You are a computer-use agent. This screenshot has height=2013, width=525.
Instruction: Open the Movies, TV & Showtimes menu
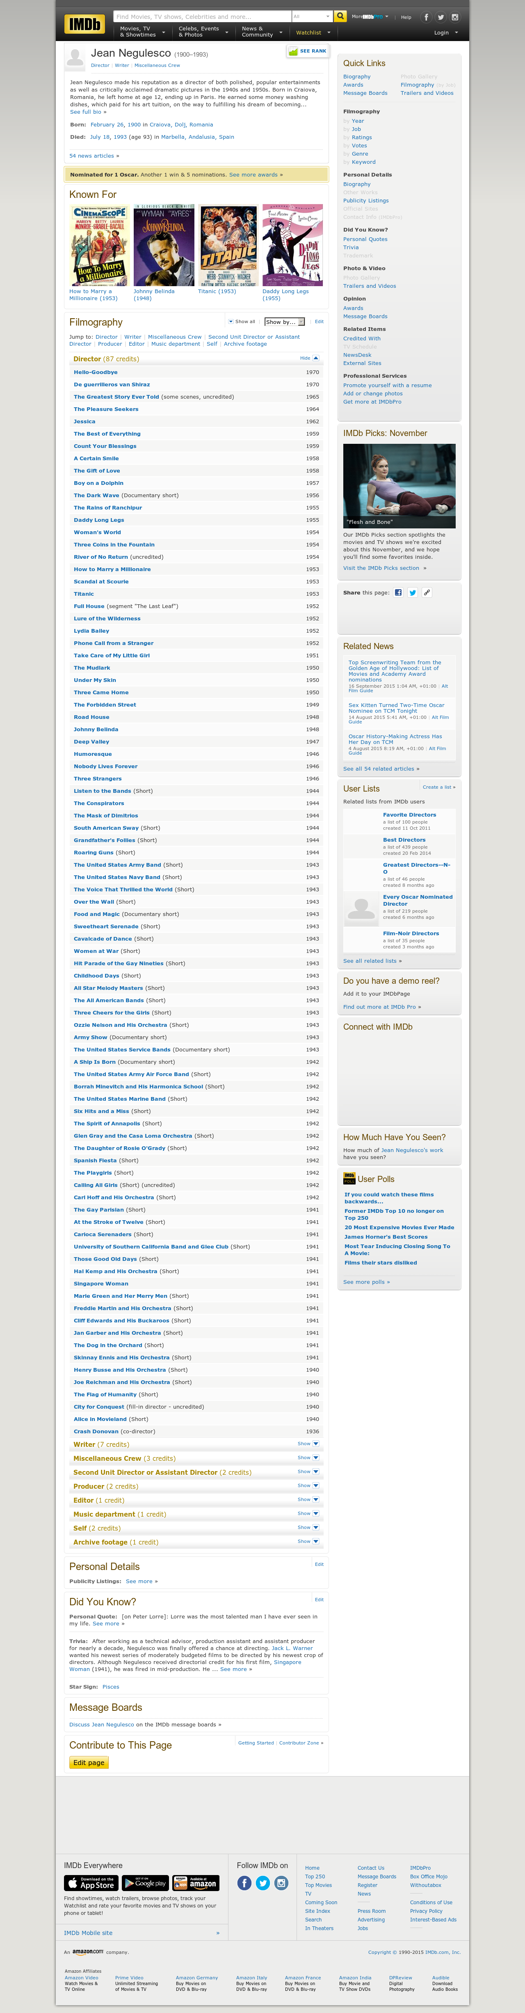pyautogui.click(x=142, y=32)
